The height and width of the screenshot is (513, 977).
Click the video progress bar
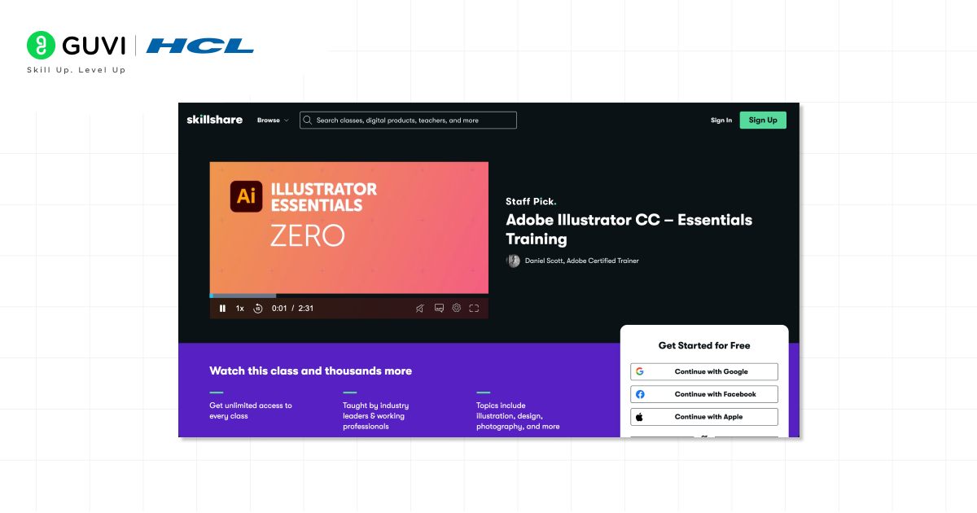point(348,296)
